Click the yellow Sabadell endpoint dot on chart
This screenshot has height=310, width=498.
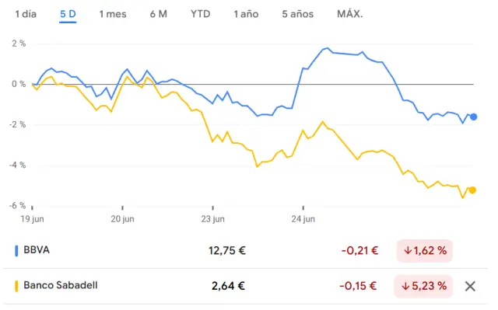click(x=472, y=190)
